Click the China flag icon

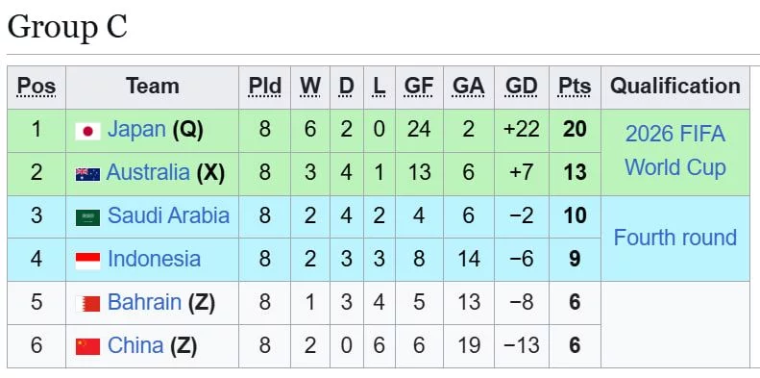87,346
